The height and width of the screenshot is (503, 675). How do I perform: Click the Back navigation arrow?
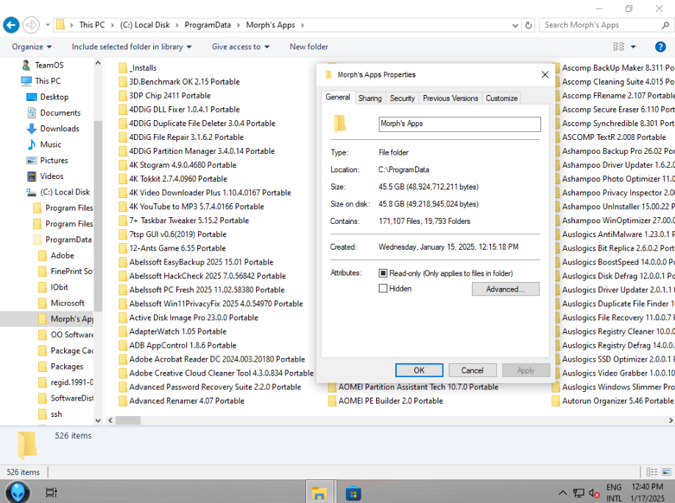11,25
